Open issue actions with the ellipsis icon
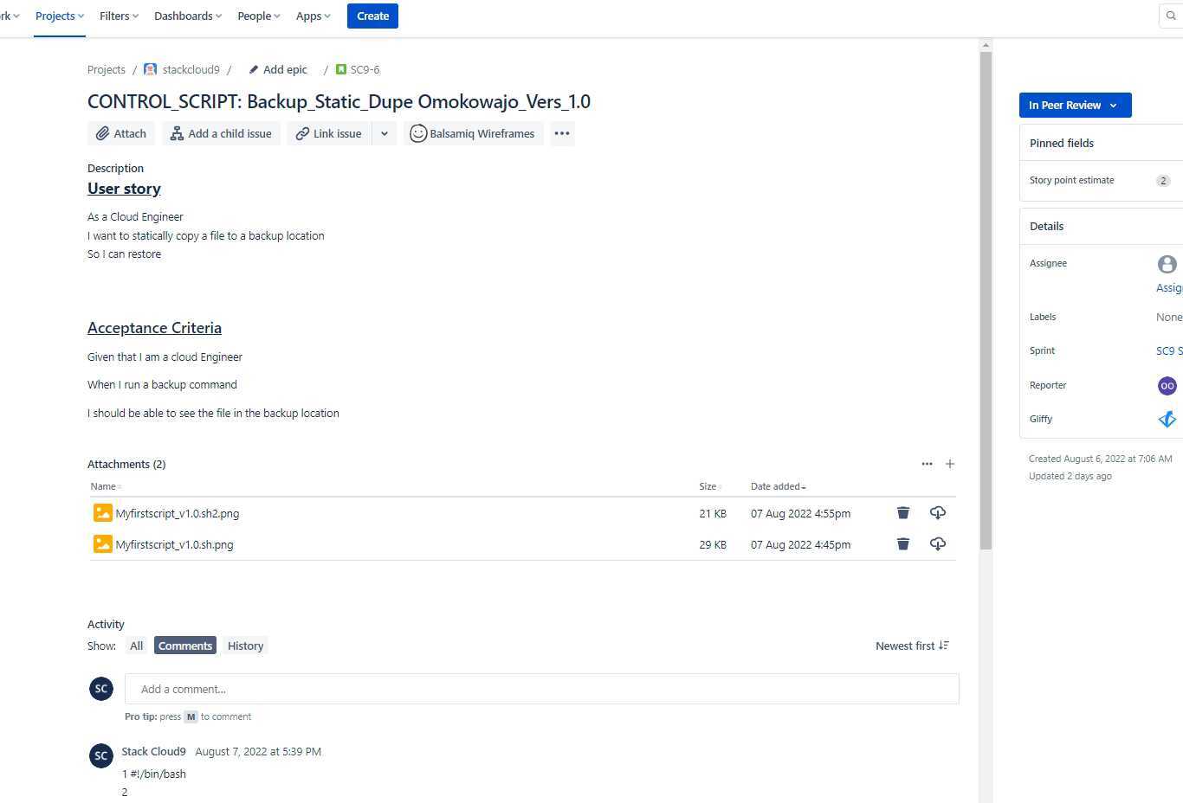This screenshot has width=1183, height=803. pos(561,133)
